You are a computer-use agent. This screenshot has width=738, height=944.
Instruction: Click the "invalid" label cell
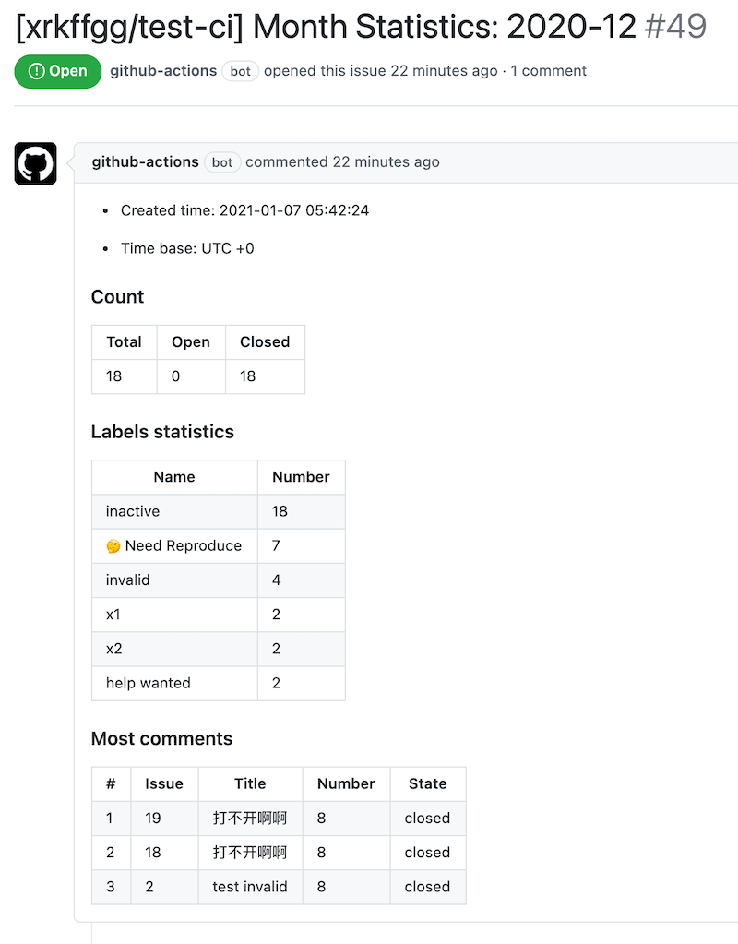[x=128, y=580]
